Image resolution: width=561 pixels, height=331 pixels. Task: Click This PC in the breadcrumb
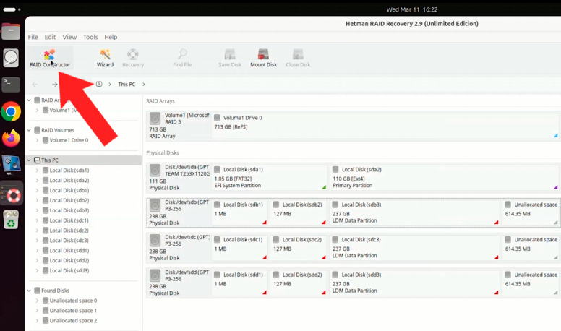(127, 85)
